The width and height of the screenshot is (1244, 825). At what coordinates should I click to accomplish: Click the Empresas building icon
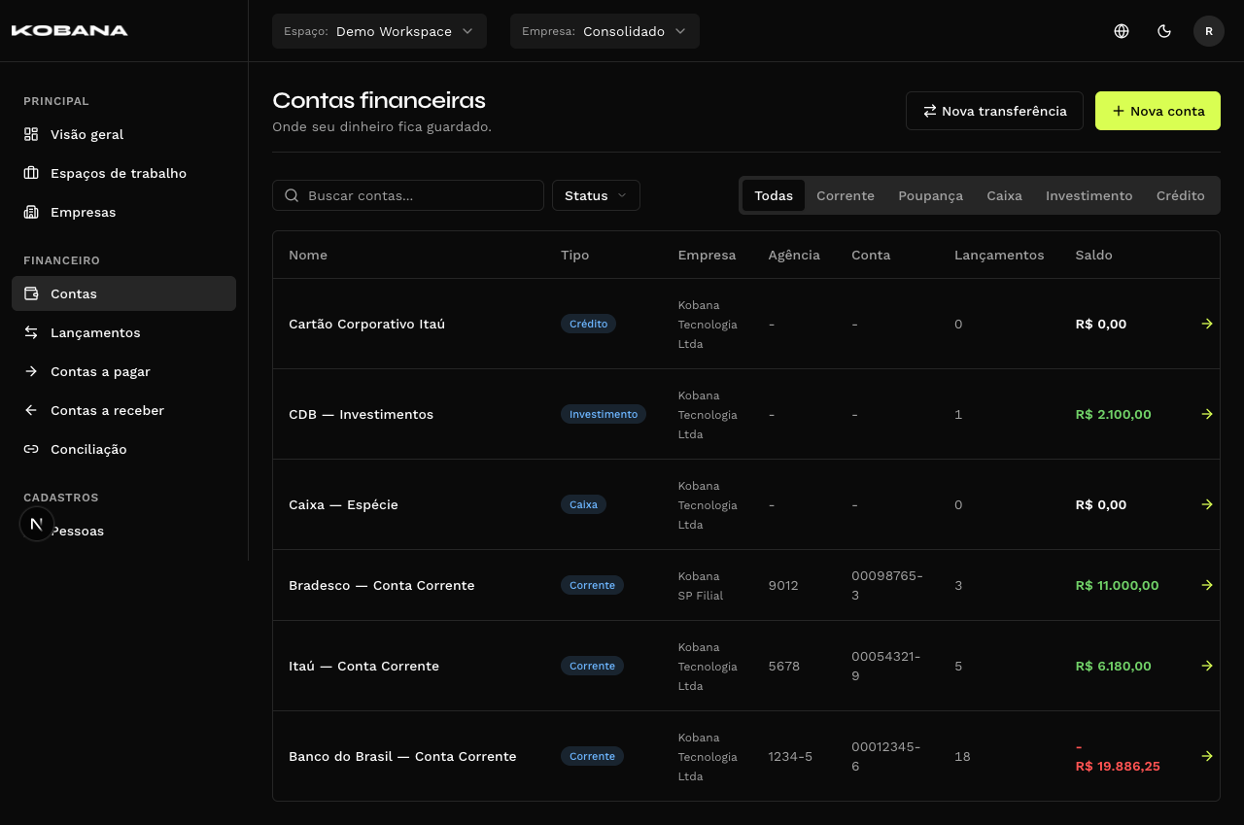[31, 212]
